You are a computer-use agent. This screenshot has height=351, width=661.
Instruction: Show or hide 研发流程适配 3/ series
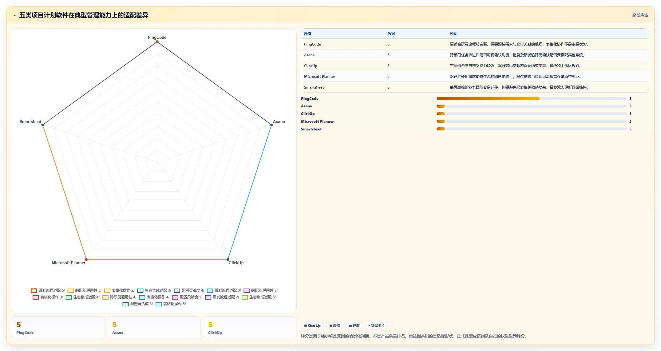(x=224, y=290)
